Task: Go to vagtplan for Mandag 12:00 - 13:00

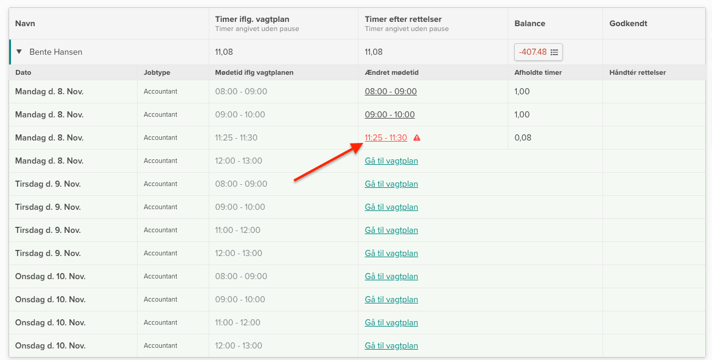Action: pos(391,161)
